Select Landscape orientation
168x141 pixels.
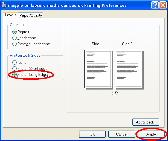(15, 38)
